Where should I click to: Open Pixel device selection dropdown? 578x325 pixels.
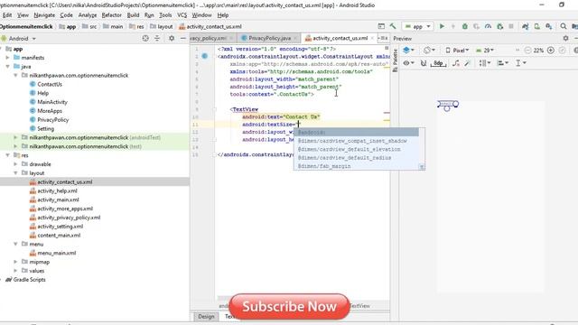click(x=457, y=51)
